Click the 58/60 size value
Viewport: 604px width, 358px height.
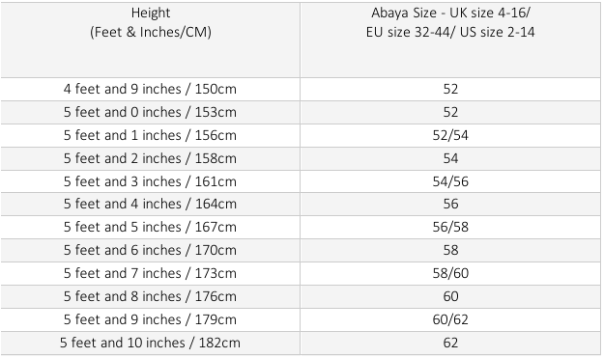pyautogui.click(x=450, y=273)
